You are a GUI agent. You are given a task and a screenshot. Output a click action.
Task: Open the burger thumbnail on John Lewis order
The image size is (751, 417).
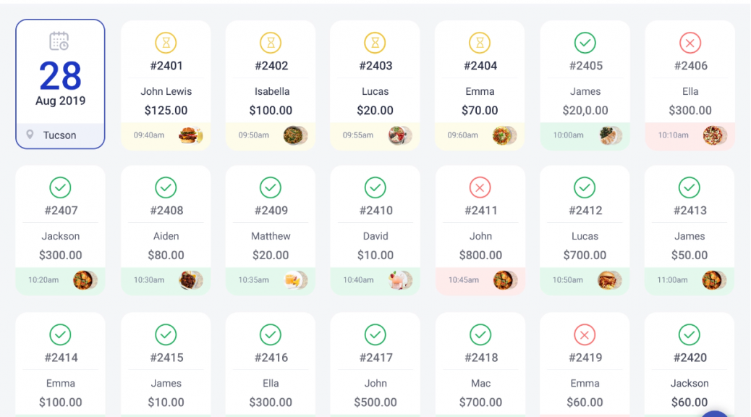[190, 135]
